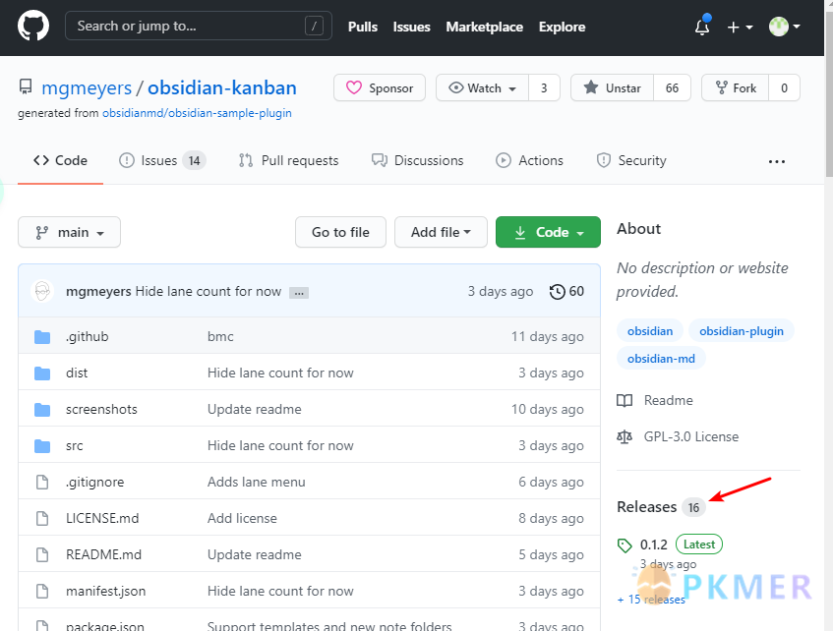Screen dimensions: 833x631
Task: Open latest commit Hide lane count message
Action: (x=208, y=291)
